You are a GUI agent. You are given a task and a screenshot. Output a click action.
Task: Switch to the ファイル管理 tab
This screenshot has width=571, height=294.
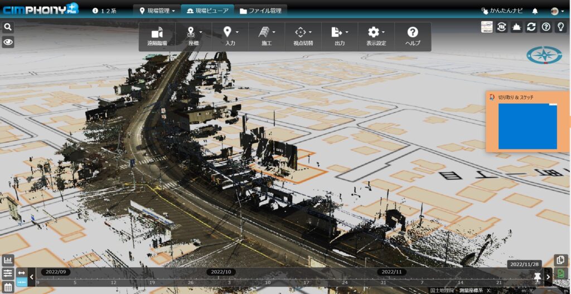click(260, 11)
